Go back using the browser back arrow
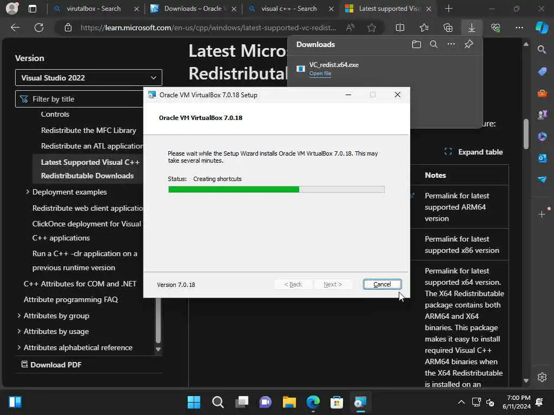The height and width of the screenshot is (415, 554). 15,28
